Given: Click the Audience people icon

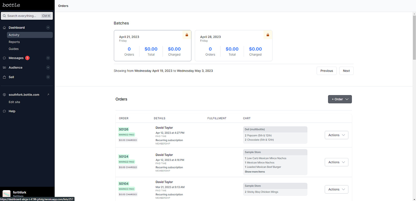Looking at the screenshot, I should 4,68.
